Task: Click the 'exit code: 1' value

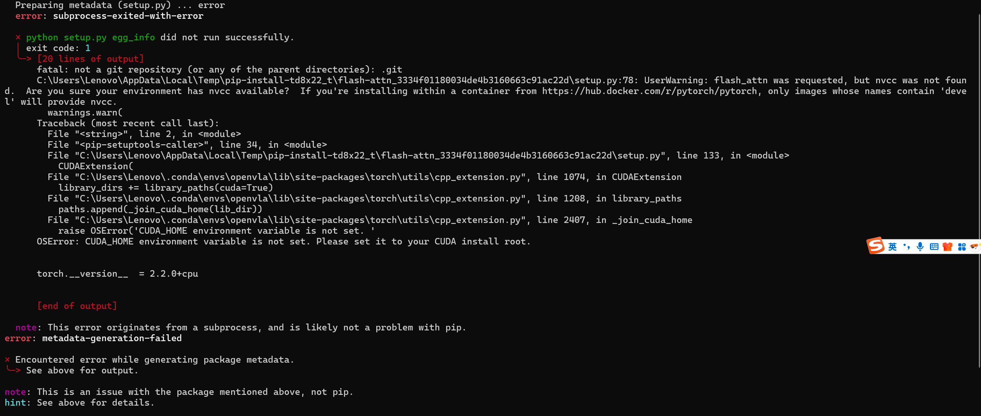Action: click(58, 48)
